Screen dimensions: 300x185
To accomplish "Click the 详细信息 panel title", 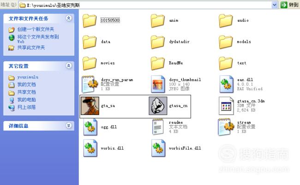I will pos(18,126).
